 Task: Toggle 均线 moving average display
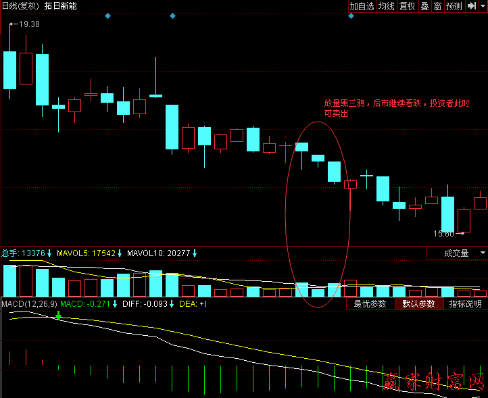tap(386, 6)
